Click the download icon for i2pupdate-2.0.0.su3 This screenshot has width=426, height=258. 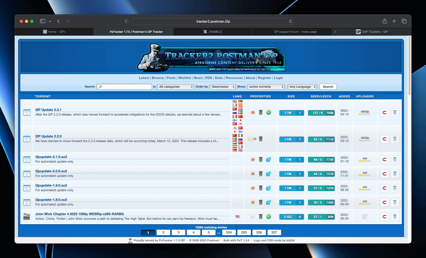(x=395, y=174)
